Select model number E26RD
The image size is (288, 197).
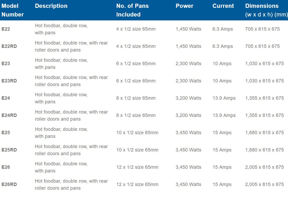click(9, 184)
